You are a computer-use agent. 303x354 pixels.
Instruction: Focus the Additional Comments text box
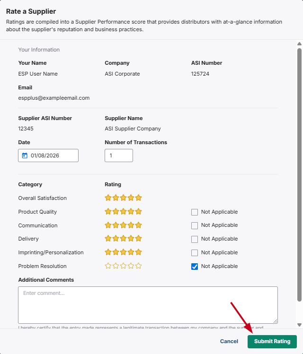(148, 305)
